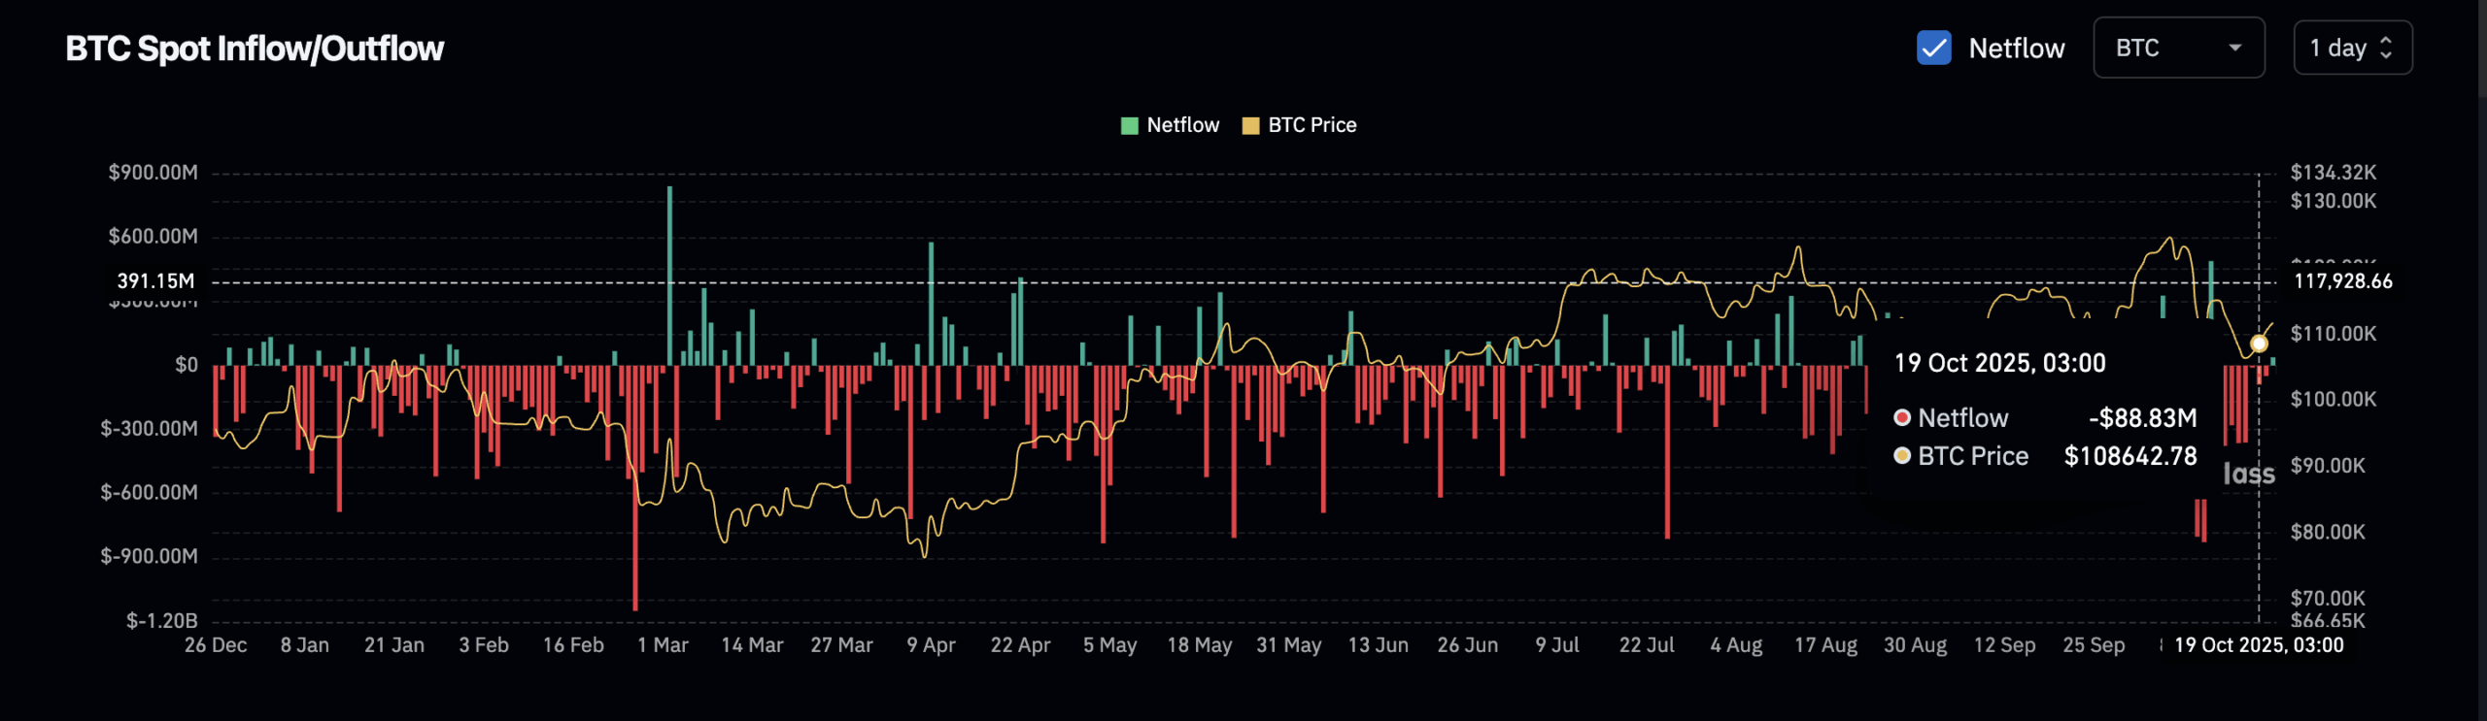Viewport: 2487px width, 721px height.
Task: Click the 1 Mar date on x-axis
Action: tap(663, 645)
